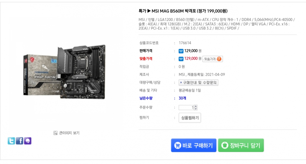The image size is (306, 164).
Task: Add item to wishlist with 상품찜하기
Action: tap(190, 118)
